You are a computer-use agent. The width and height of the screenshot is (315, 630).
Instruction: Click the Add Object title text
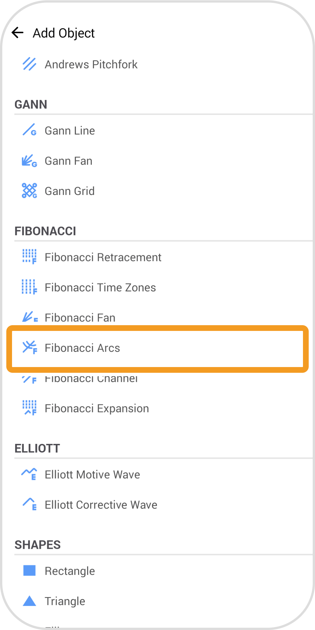pyautogui.click(x=64, y=33)
